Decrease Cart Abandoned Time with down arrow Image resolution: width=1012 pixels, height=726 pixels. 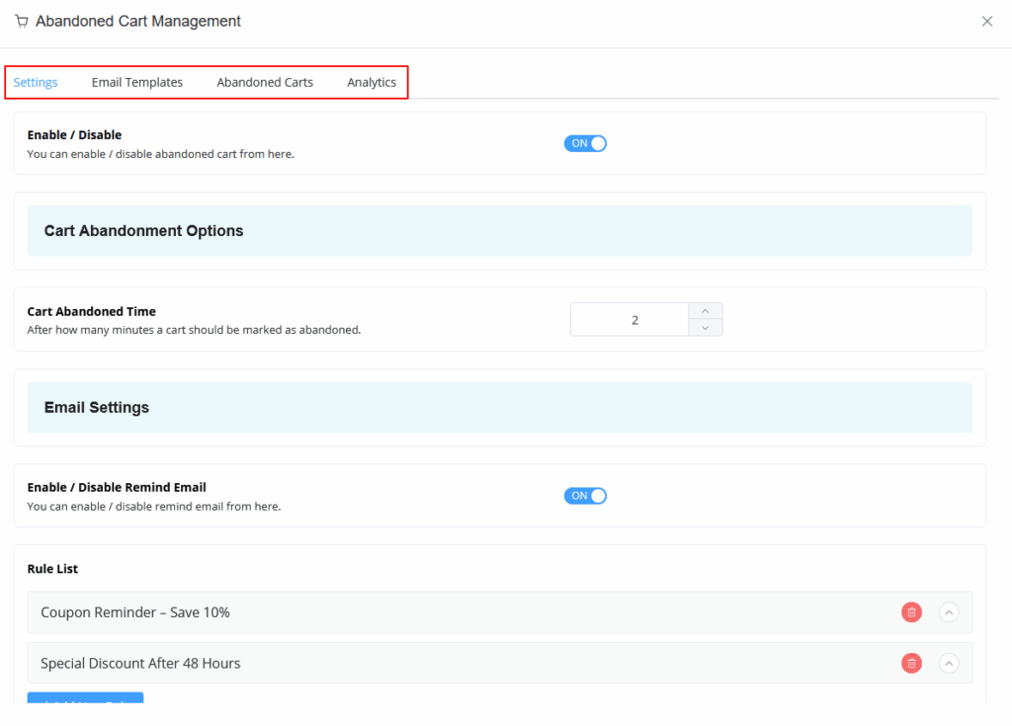[x=705, y=327]
